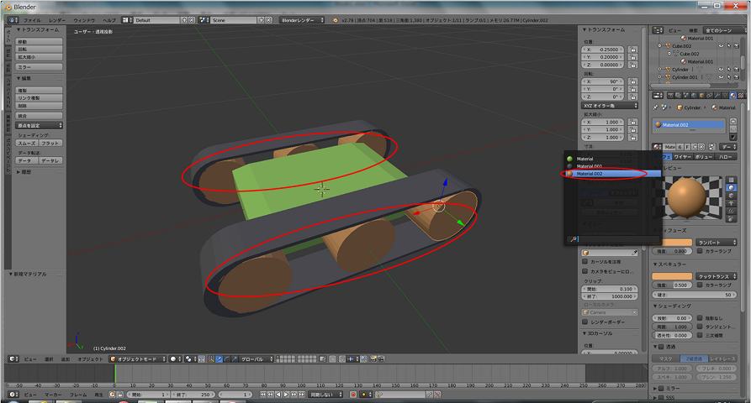
Task: Open the XYZ Euler rotation mode dropdown
Action: click(x=610, y=106)
